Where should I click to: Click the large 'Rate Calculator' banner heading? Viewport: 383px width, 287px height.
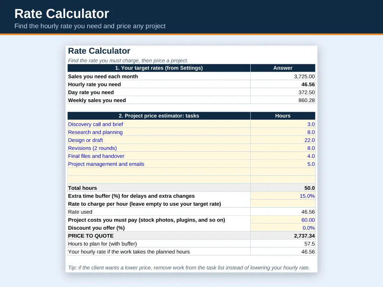pyautogui.click(x=62, y=13)
